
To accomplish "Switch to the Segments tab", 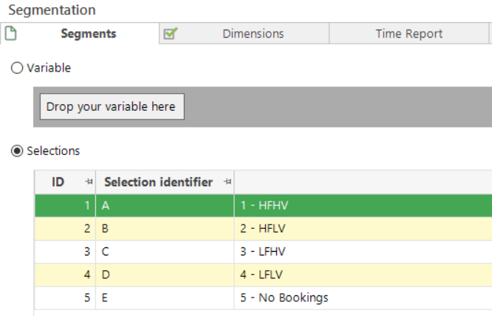I will point(80,33).
